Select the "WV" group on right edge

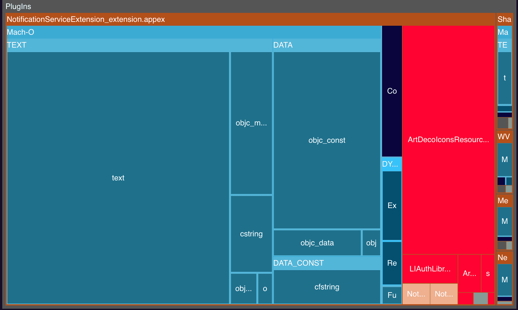pyautogui.click(x=504, y=137)
